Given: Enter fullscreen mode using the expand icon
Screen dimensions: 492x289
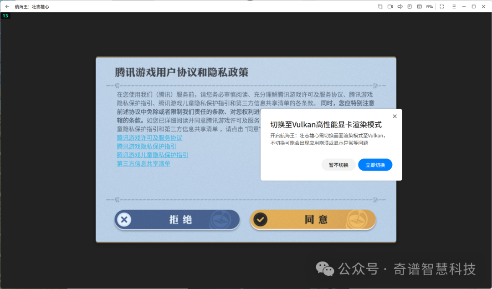Looking at the screenshot, I should point(441,6).
